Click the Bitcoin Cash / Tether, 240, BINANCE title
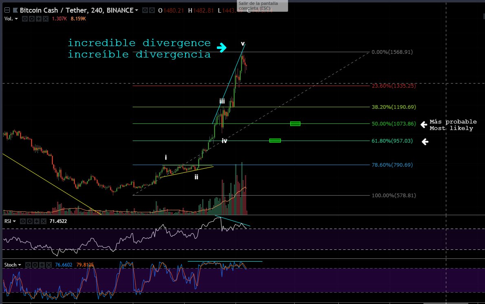 (76, 10)
